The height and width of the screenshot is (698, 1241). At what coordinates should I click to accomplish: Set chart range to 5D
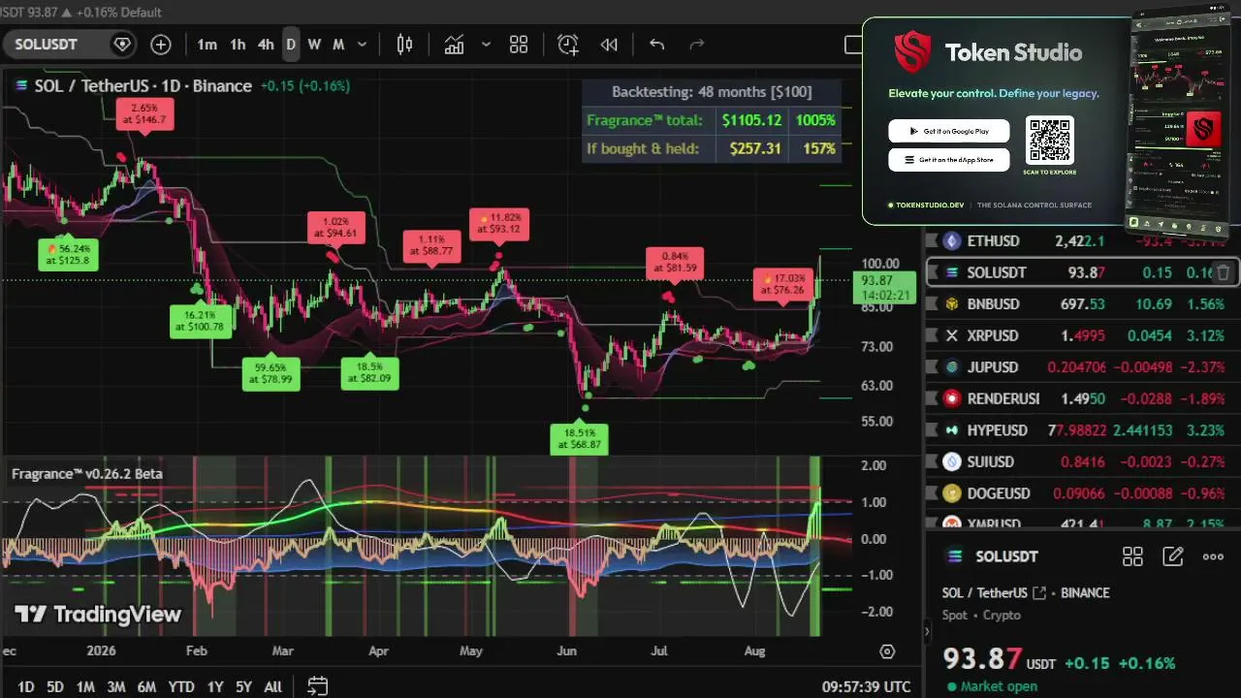click(x=55, y=686)
